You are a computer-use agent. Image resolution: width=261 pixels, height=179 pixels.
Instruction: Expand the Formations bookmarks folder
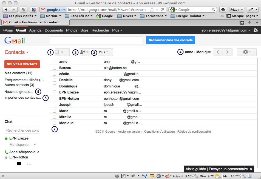click(x=153, y=16)
